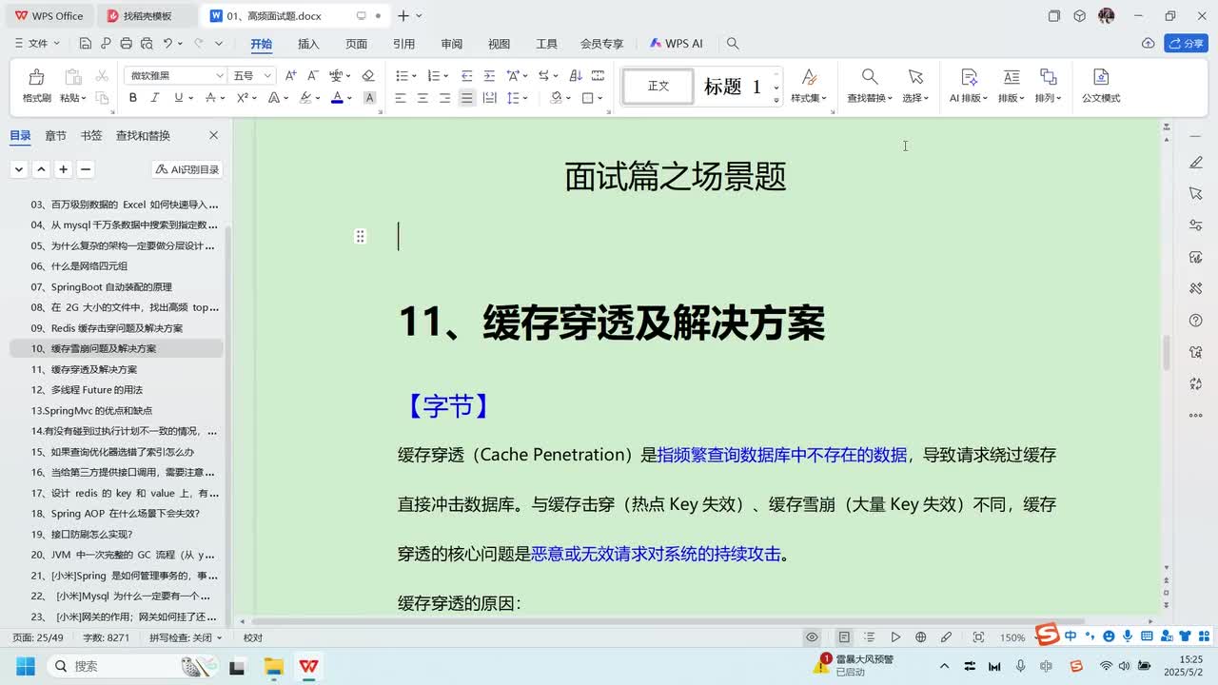
Task: Click the web layout globe icon in status bar
Action: click(920, 637)
